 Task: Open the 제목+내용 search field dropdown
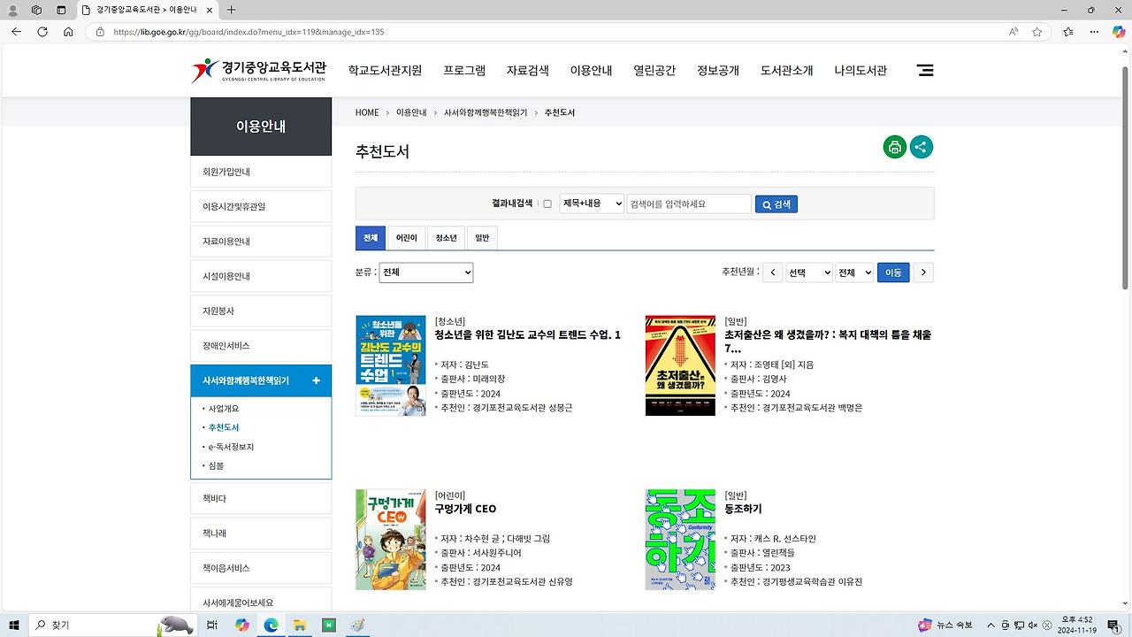591,203
